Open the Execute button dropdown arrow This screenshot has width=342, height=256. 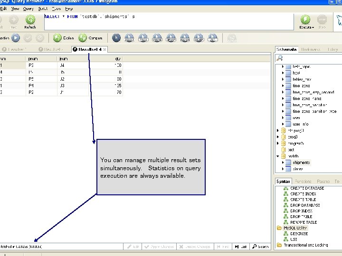313,27
